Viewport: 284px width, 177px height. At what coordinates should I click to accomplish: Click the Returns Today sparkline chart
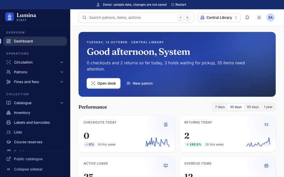coord(258,142)
